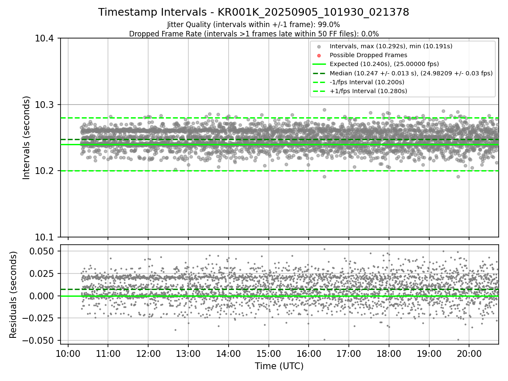This screenshot has height=381, width=508.
Task: Click the plot title Timestamp Intervals - KR001K_20250905_101930_021378
Action: pos(254,12)
